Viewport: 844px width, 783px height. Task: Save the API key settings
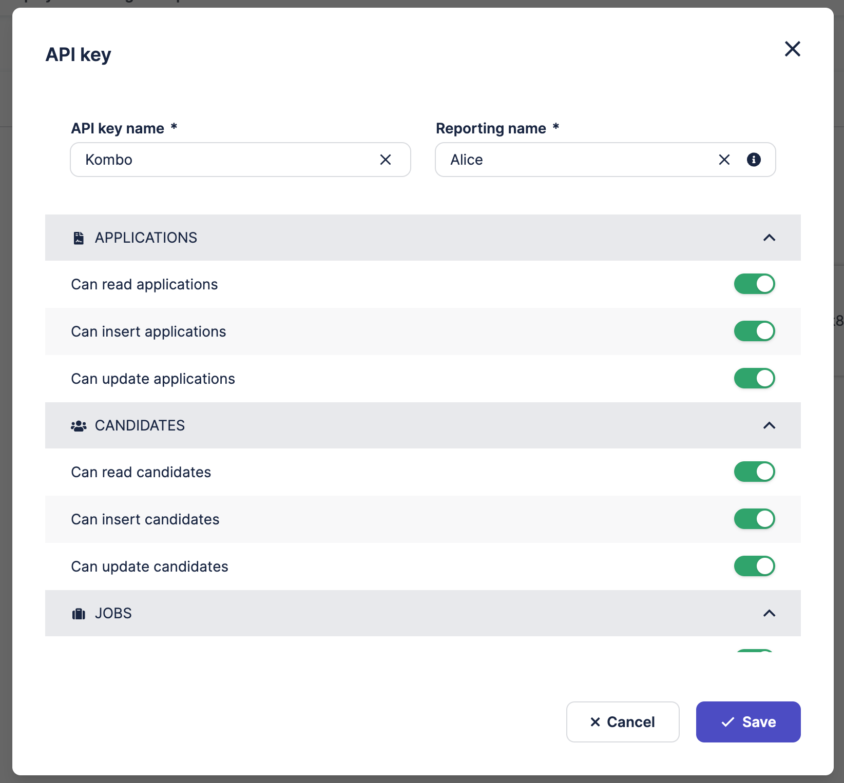pos(748,722)
